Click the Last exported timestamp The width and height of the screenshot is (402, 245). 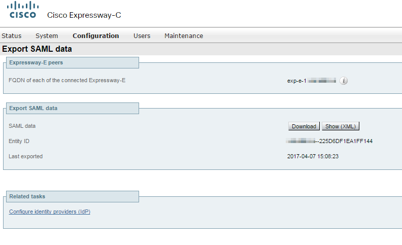pos(313,156)
